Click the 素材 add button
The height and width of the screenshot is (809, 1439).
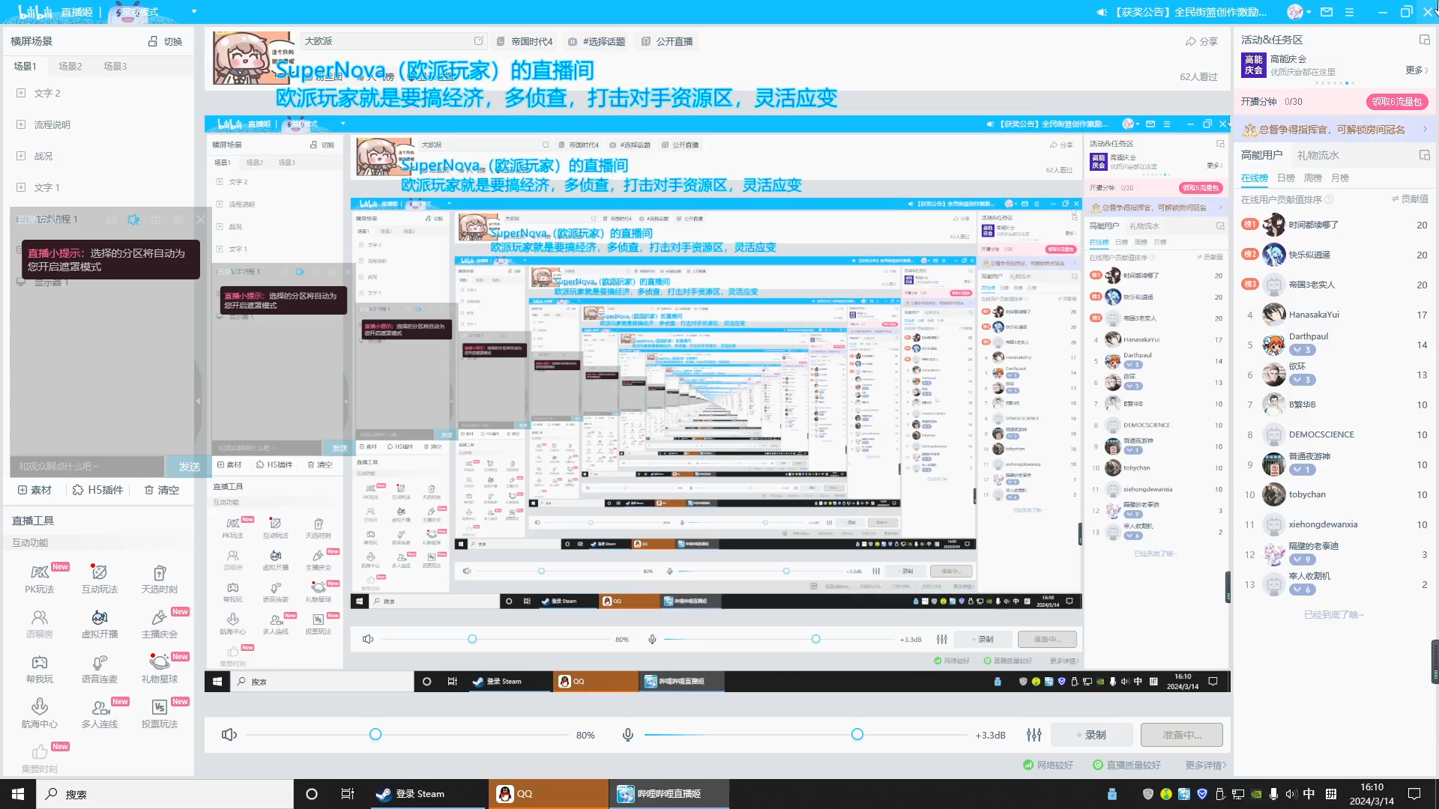pyautogui.click(x=34, y=490)
